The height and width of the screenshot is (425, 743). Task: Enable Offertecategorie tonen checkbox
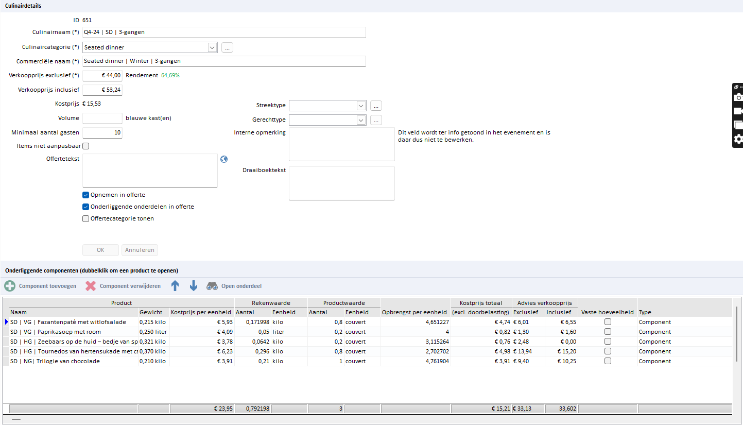tap(86, 218)
